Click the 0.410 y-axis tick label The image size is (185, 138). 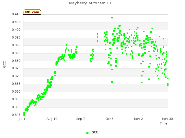point(16,14)
